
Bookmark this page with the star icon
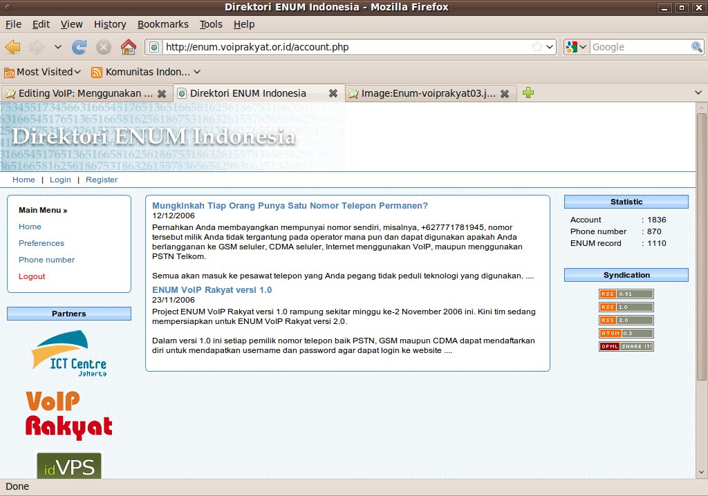pyautogui.click(x=537, y=47)
